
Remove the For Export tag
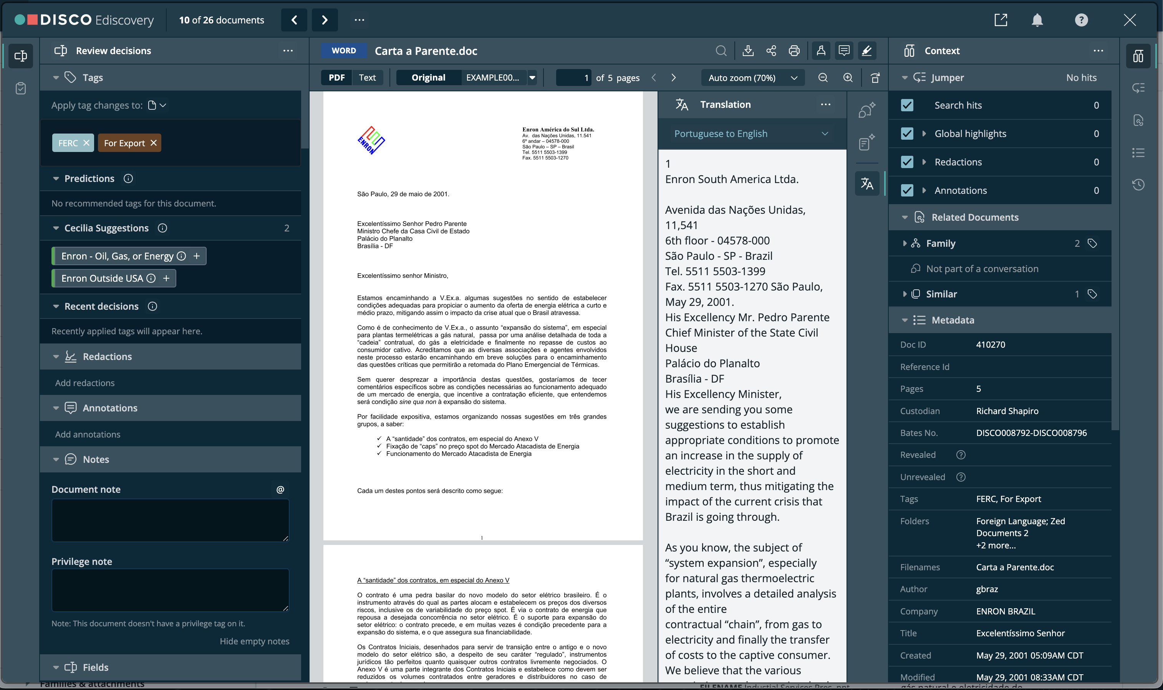point(154,143)
